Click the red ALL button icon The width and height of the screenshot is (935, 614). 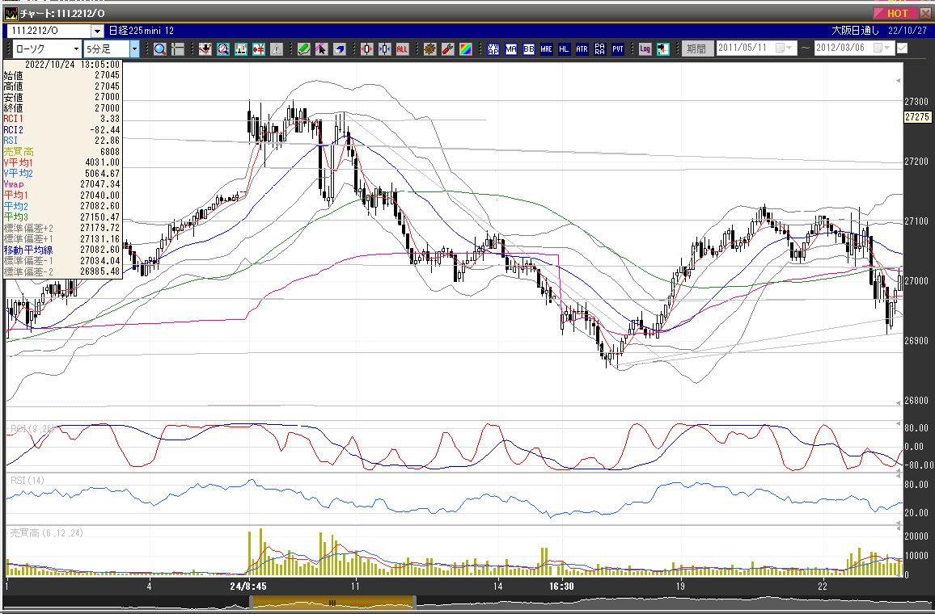point(402,48)
